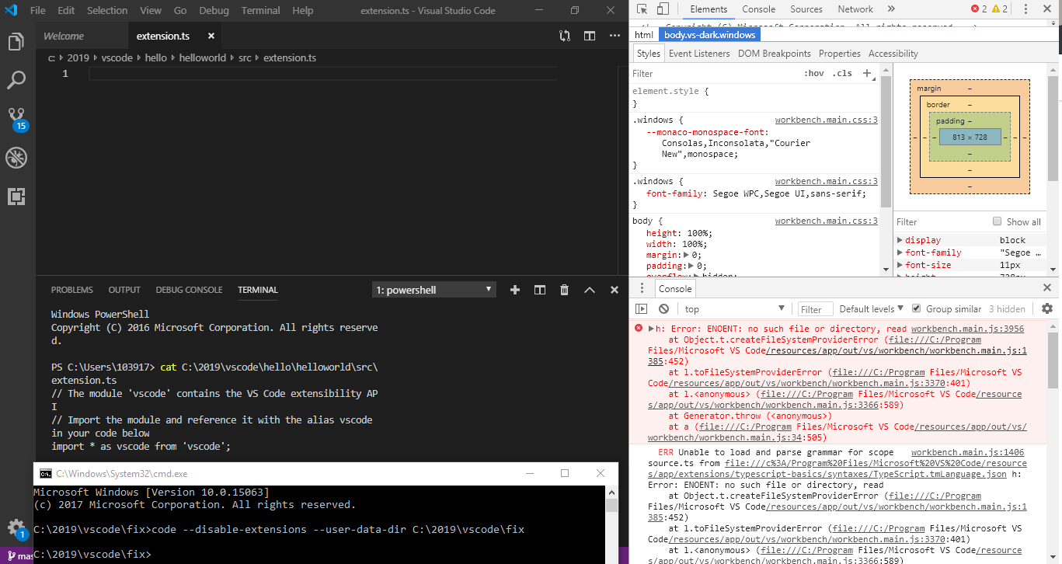Screen dimensions: 1062x564
Task: Close the terminal panel
Action: (614, 290)
